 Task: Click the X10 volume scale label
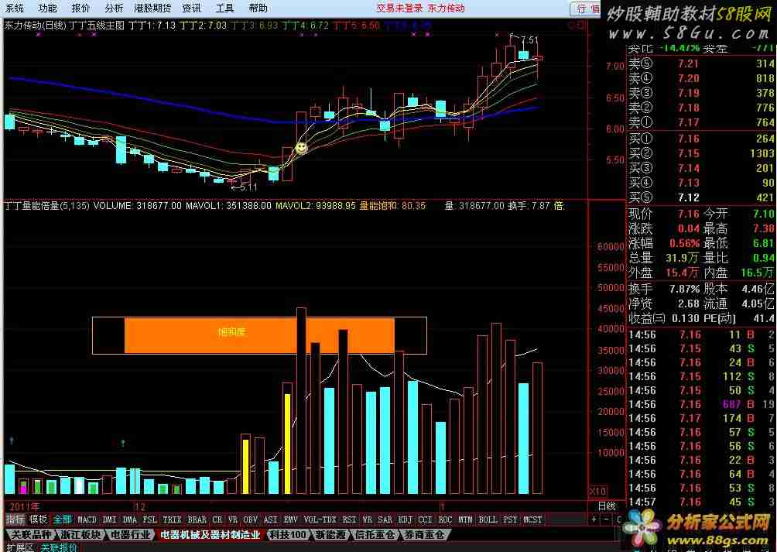point(597,492)
